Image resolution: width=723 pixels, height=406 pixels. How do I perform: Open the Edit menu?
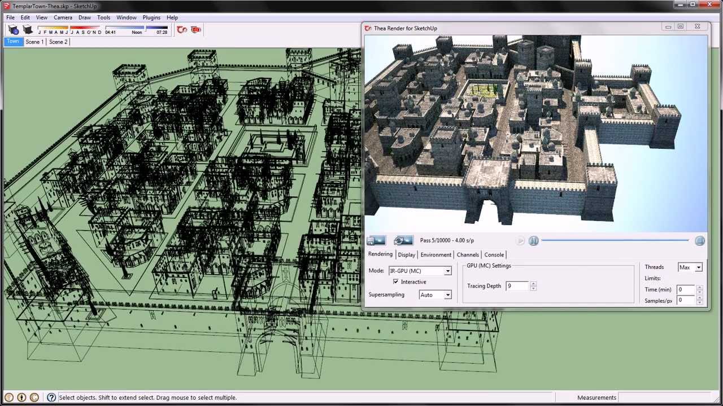tap(25, 17)
